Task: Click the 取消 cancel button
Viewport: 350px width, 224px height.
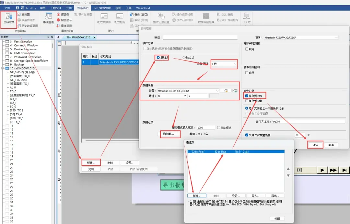Action: point(331,145)
